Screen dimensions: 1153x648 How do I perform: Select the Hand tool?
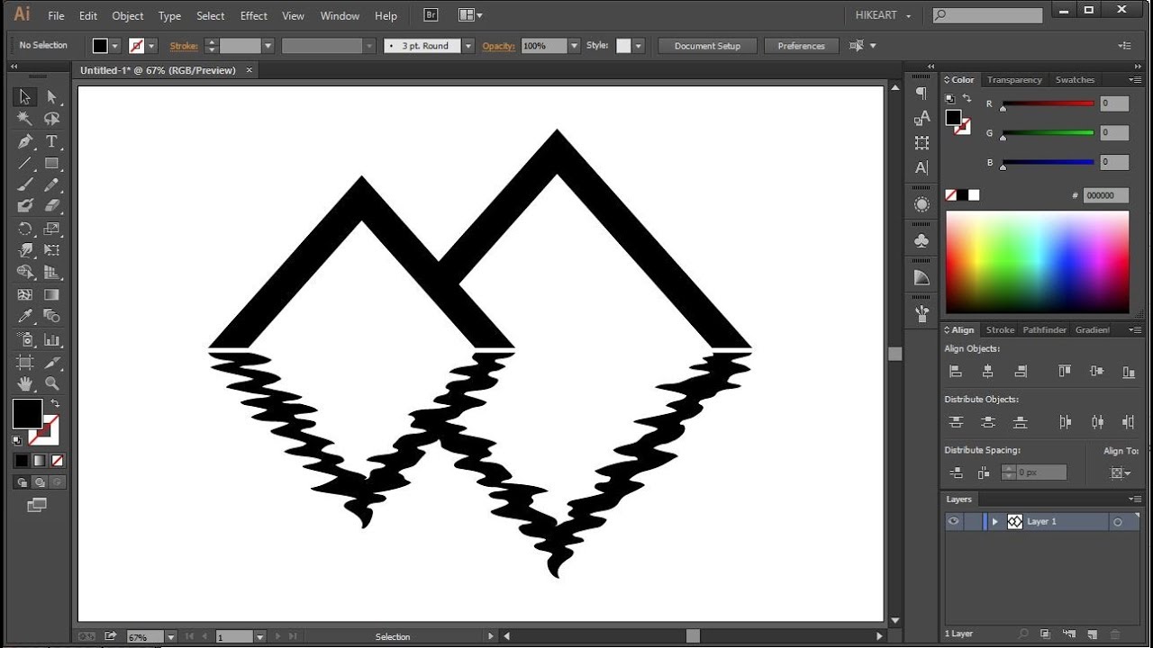click(x=25, y=384)
